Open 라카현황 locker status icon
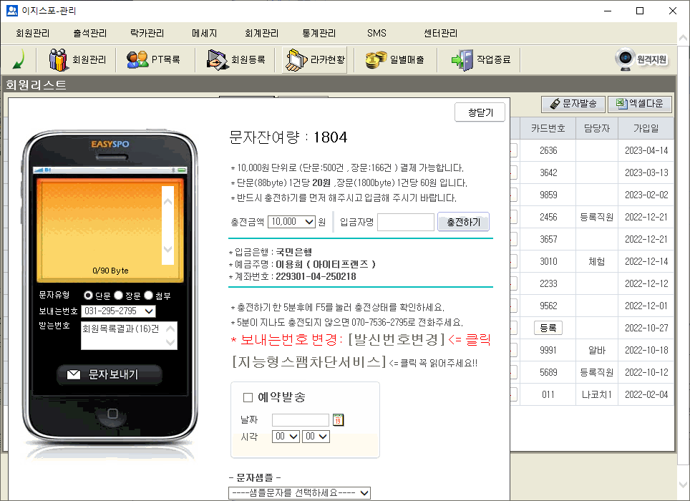The height and width of the screenshot is (501, 690). tap(314, 60)
